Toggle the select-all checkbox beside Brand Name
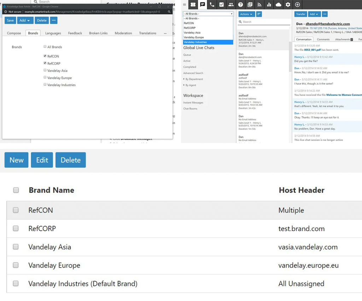The image size is (362, 301). (x=16, y=190)
